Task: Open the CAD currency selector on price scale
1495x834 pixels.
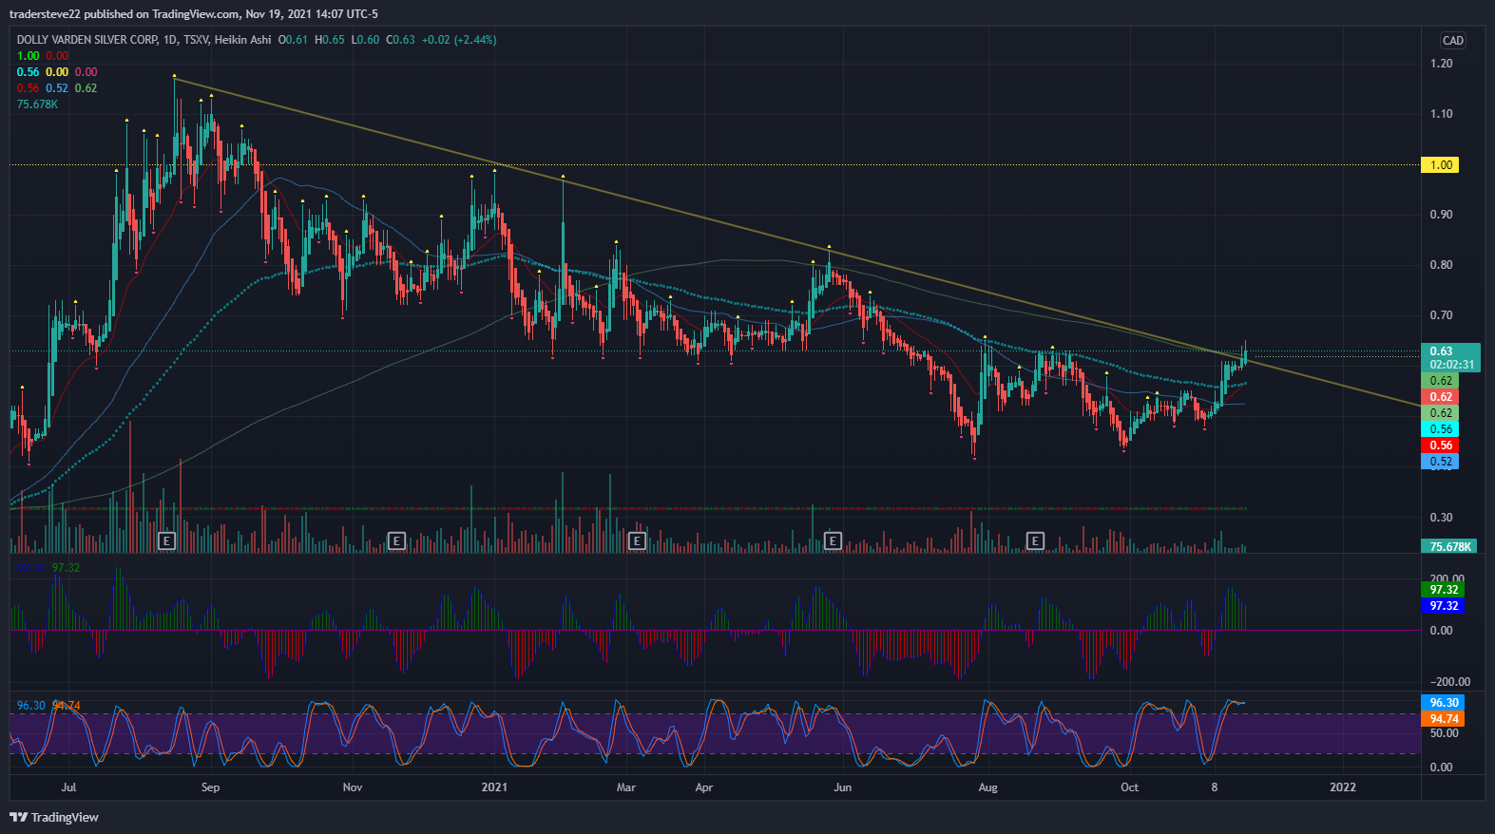Action: pyautogui.click(x=1453, y=40)
